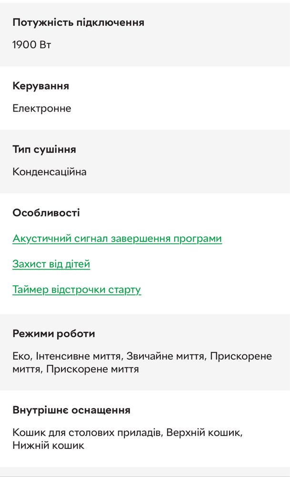Select the Керування heading
This screenshot has width=290, height=477.
click(40, 86)
